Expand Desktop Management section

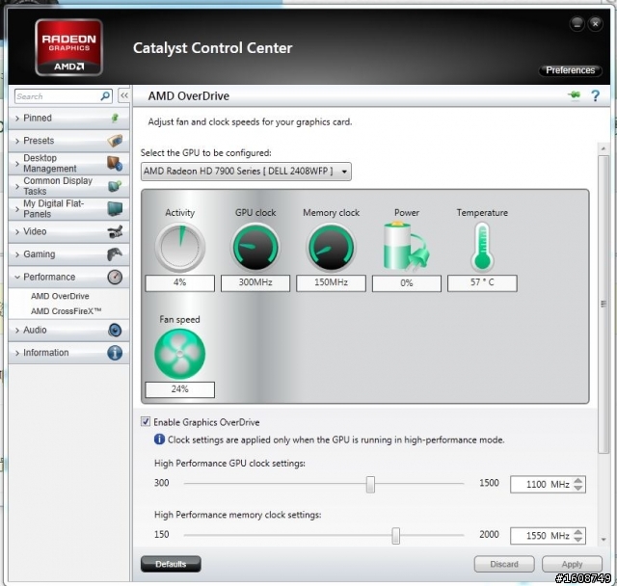click(68, 163)
